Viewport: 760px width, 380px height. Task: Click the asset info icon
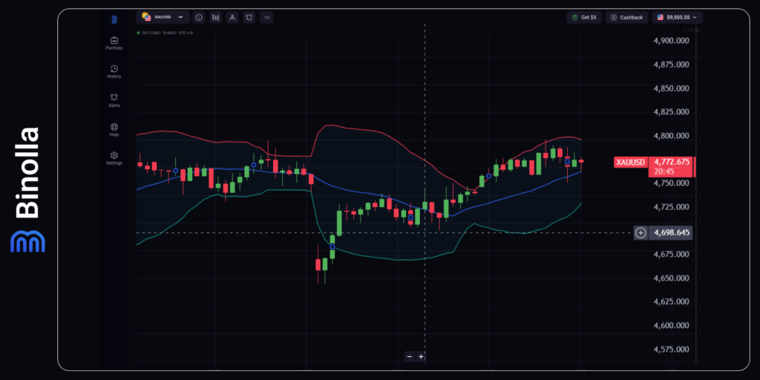199,18
